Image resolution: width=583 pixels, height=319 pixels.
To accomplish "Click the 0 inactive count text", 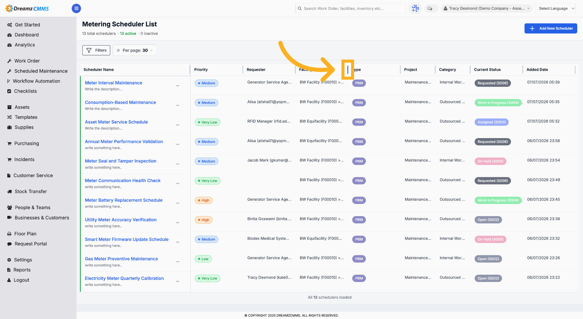I will pos(149,34).
